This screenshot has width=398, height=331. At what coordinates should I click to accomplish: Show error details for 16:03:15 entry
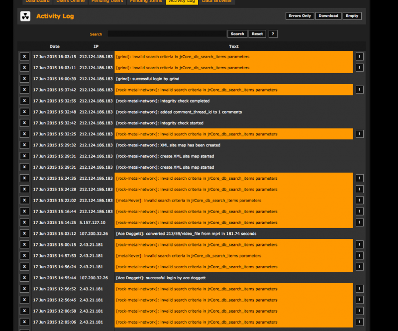coord(359,56)
